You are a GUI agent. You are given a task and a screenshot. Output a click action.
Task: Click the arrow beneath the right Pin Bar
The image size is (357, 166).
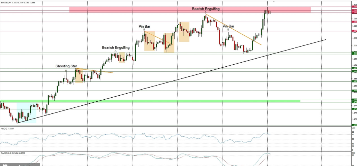228,30
